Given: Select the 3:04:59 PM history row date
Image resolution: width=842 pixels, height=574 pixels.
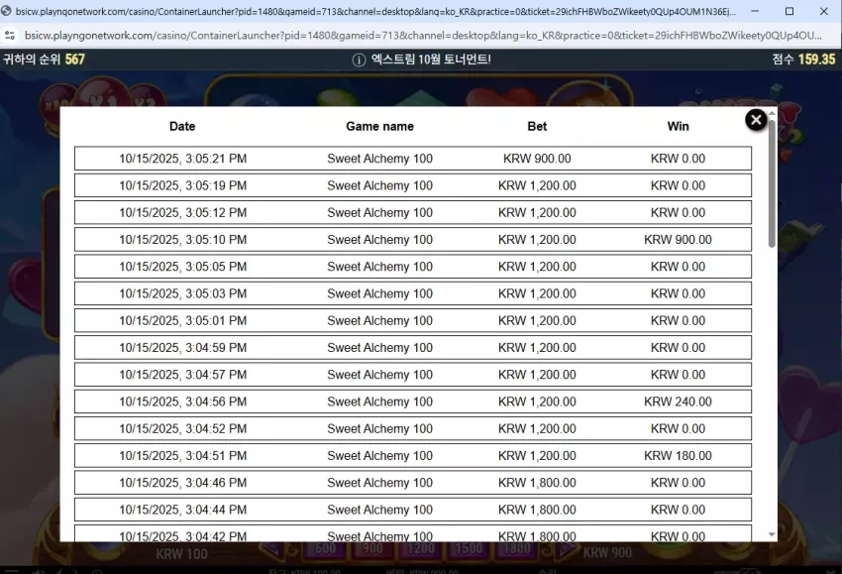Looking at the screenshot, I should 182,348.
